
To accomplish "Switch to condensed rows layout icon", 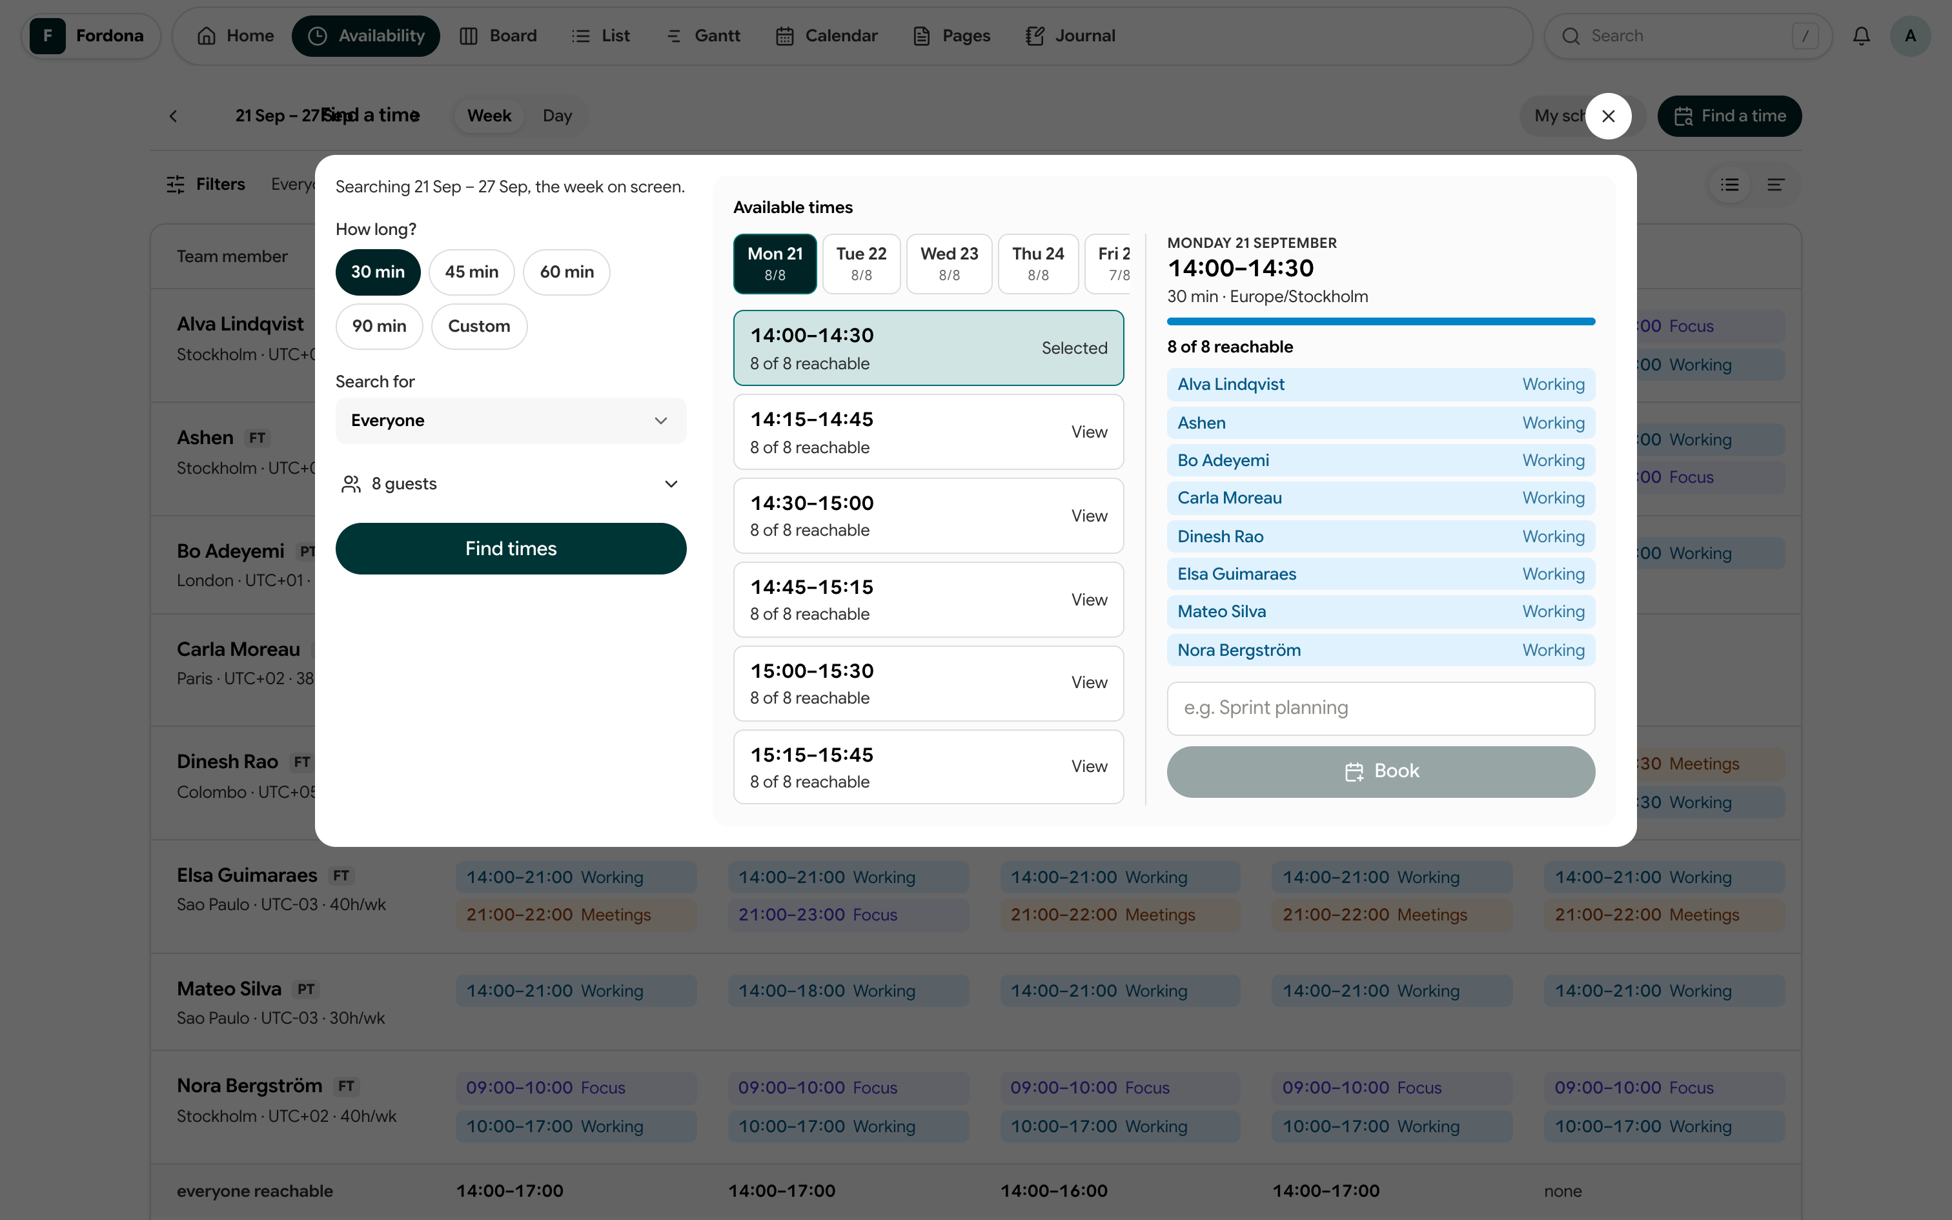I will [1775, 185].
